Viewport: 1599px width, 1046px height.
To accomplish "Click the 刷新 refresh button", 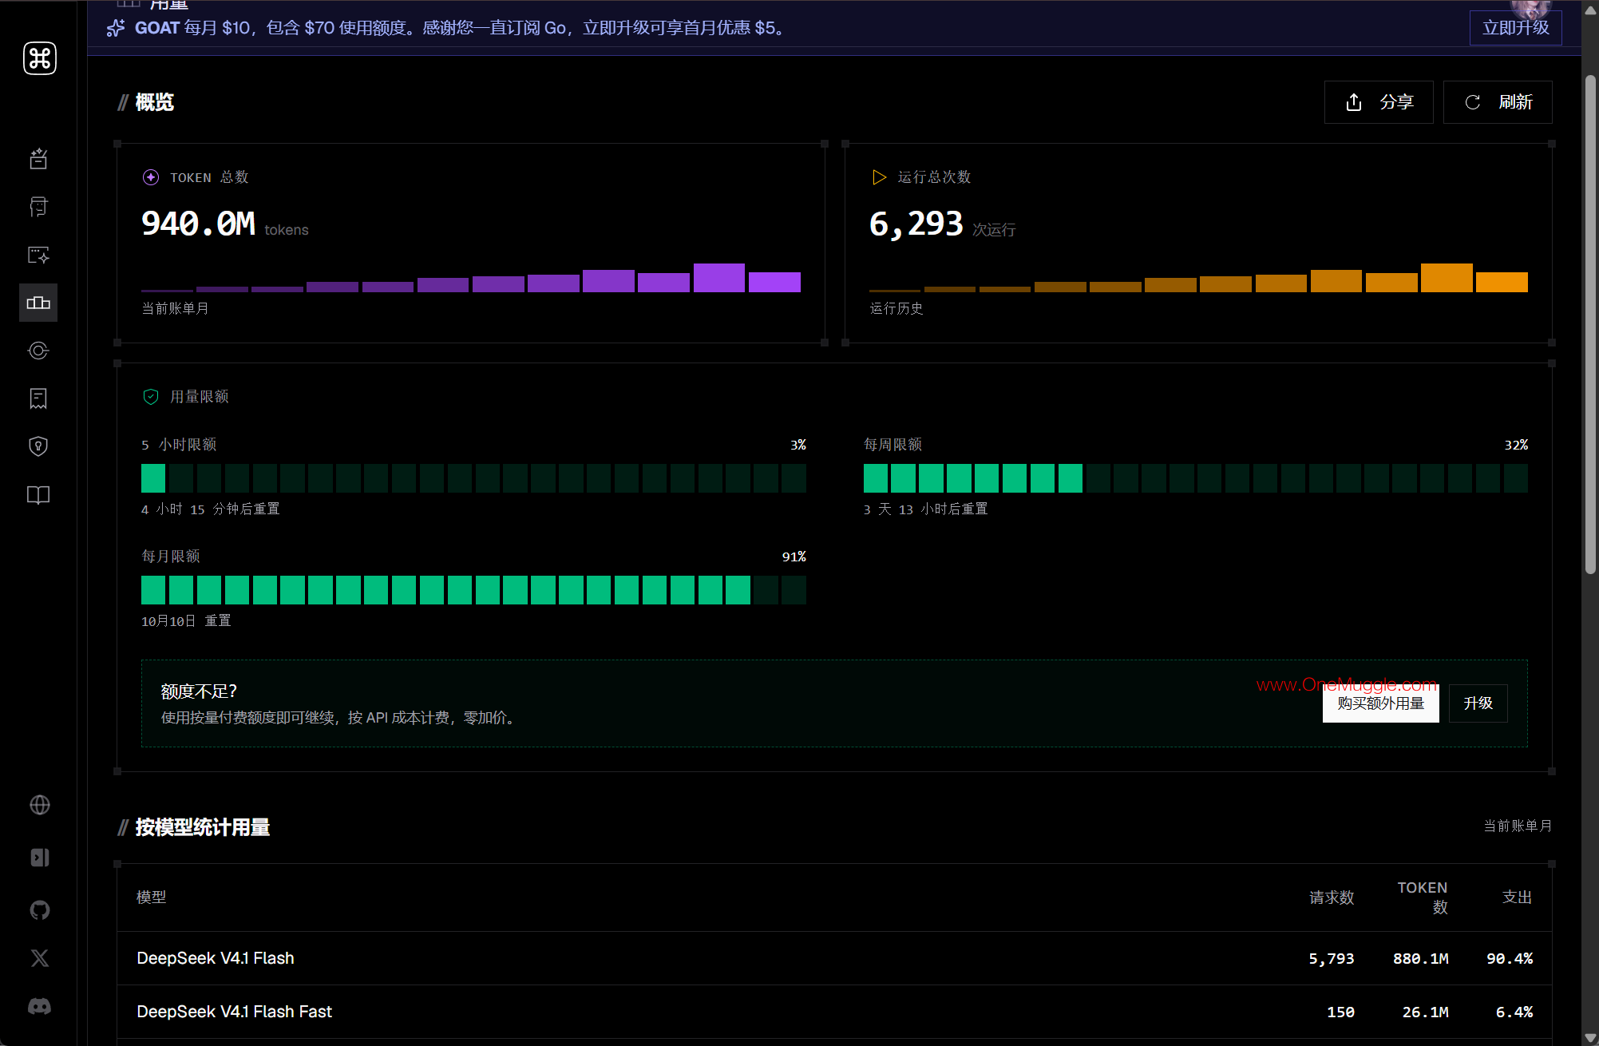I will 1498,102.
